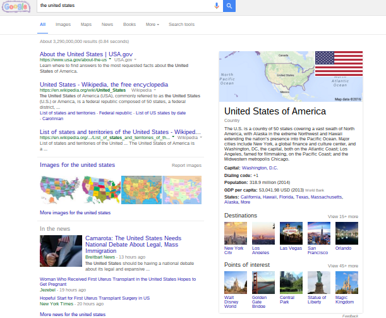This screenshot has width=386, height=318.
Task: Open 'Federal republic' sublink
Action: pos(116,113)
